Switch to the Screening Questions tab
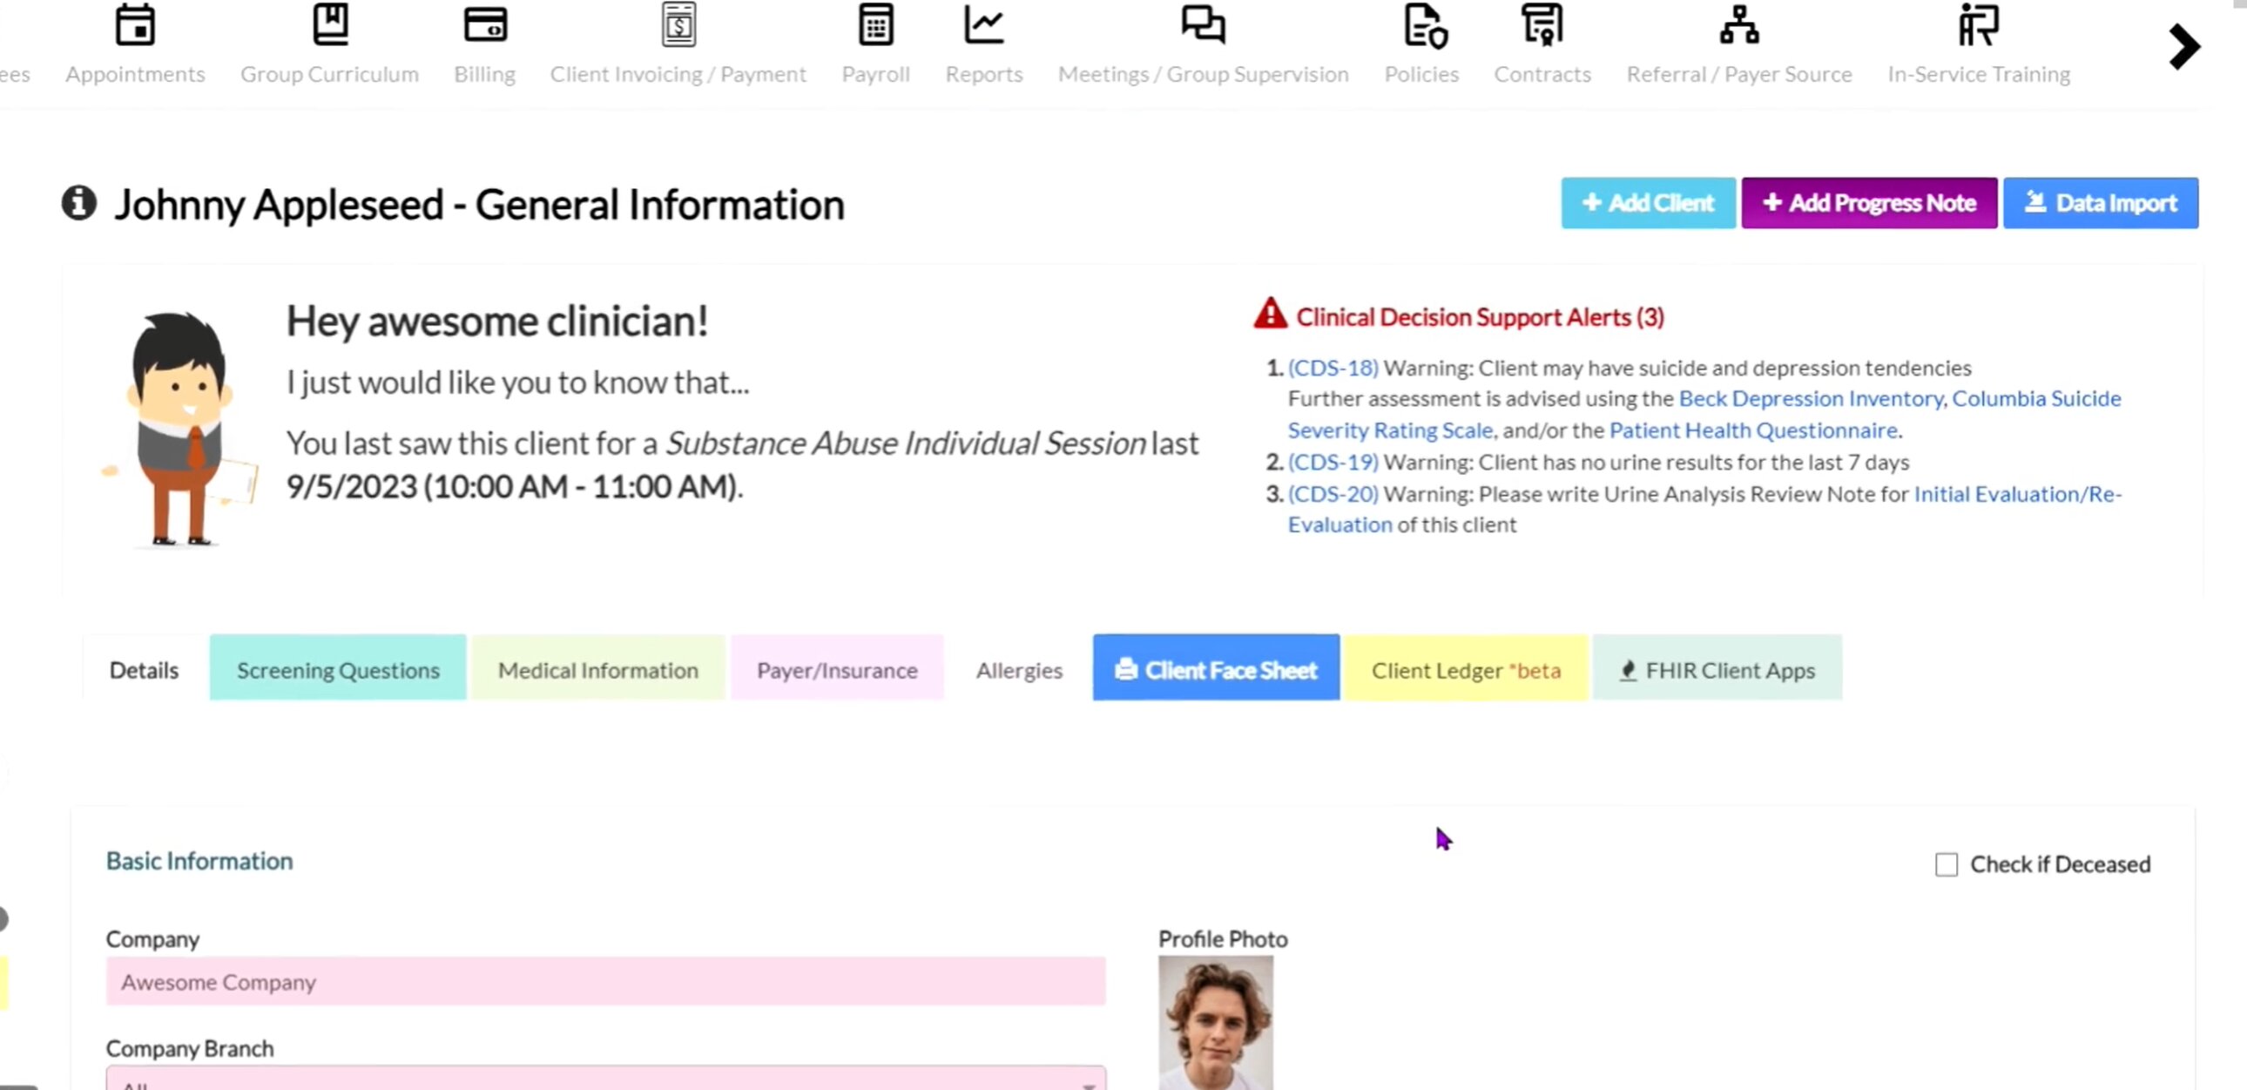 [338, 669]
